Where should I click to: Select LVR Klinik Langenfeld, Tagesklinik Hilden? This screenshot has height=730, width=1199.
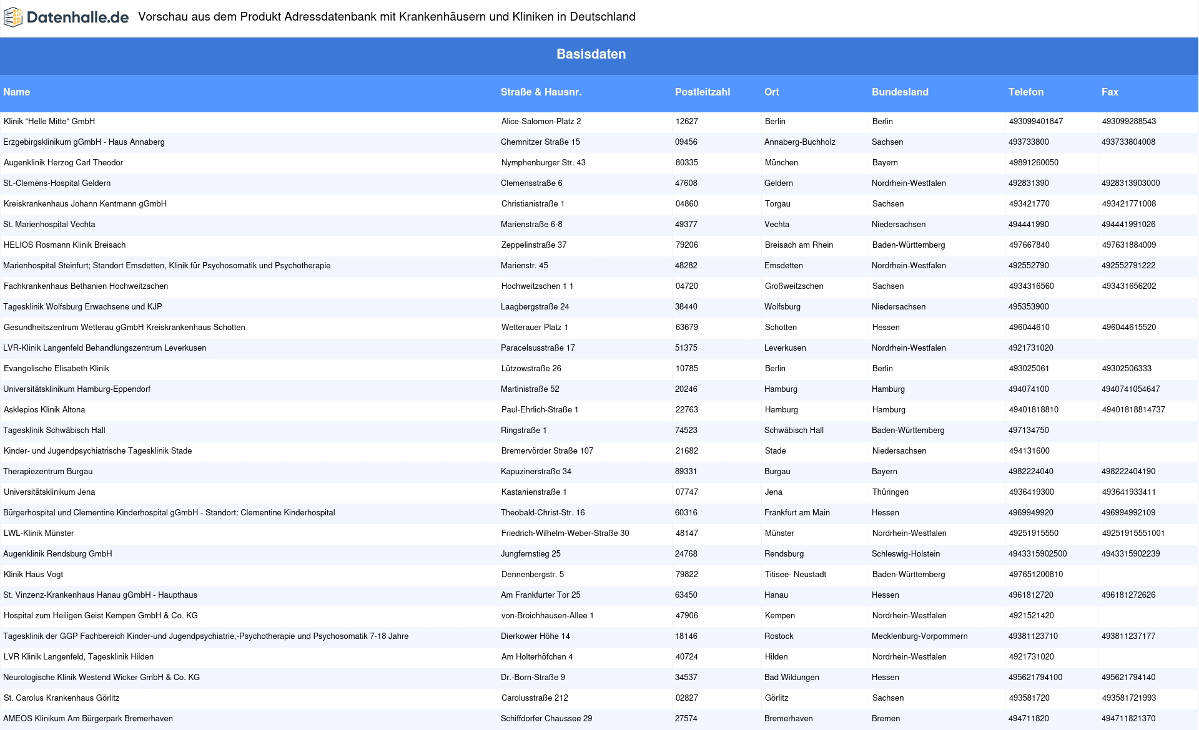click(x=79, y=657)
